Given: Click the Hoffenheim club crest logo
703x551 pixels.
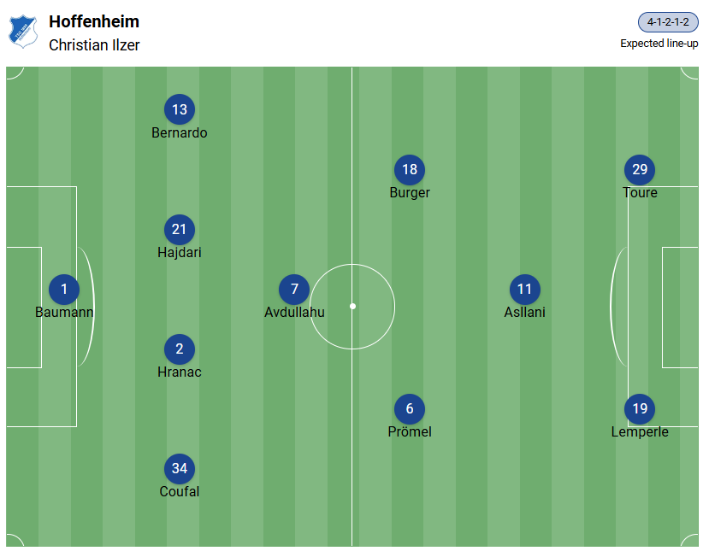Looking at the screenshot, I should [23, 32].
